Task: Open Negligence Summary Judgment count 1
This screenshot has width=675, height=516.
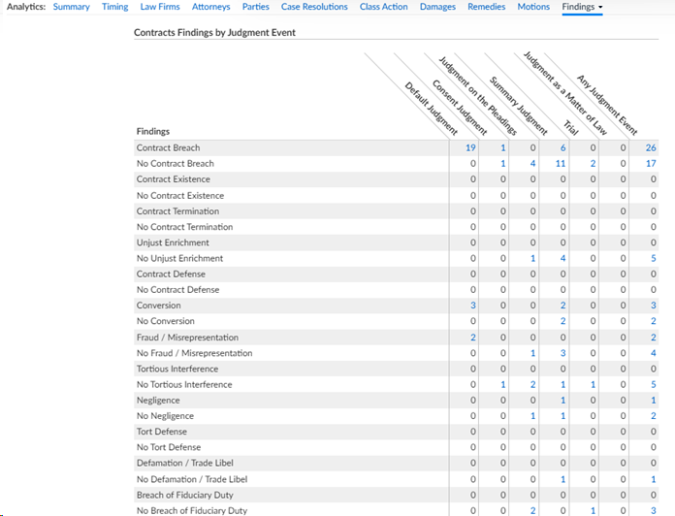Action: coord(562,401)
